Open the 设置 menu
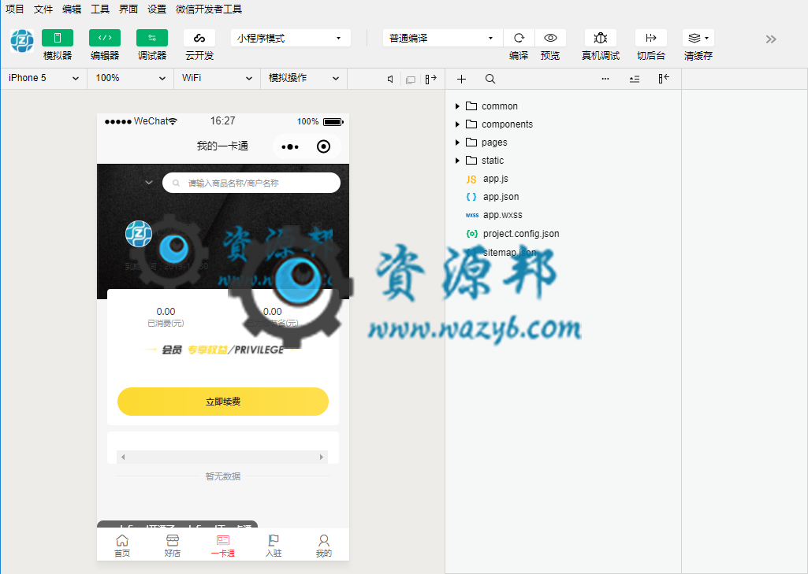 coord(157,9)
